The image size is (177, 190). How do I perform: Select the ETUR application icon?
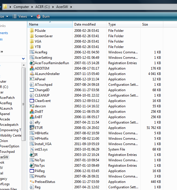(x=32, y=128)
